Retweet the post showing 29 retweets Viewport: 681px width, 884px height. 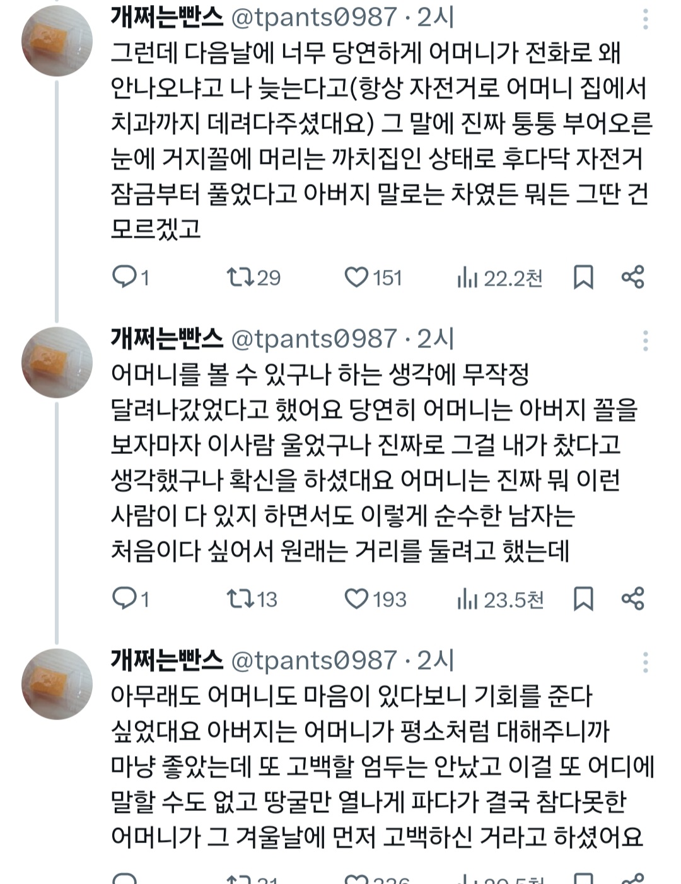coord(240,277)
